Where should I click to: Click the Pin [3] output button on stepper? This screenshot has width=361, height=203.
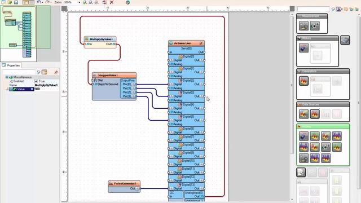click(x=133, y=96)
